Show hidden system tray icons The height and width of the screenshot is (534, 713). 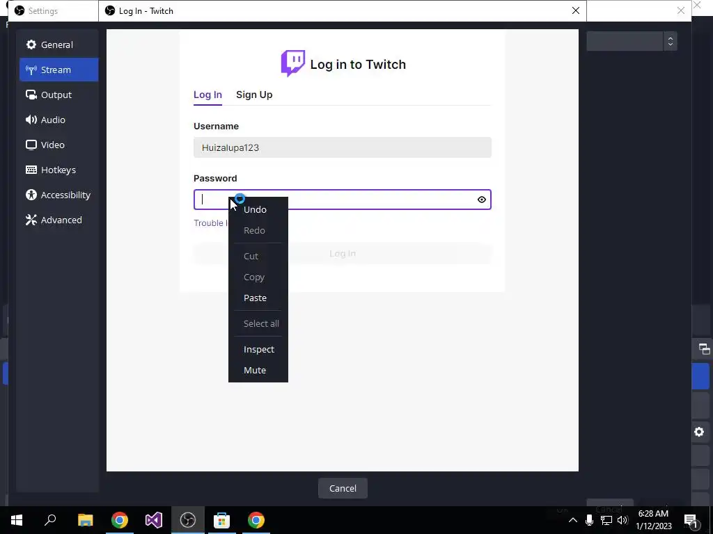573,520
